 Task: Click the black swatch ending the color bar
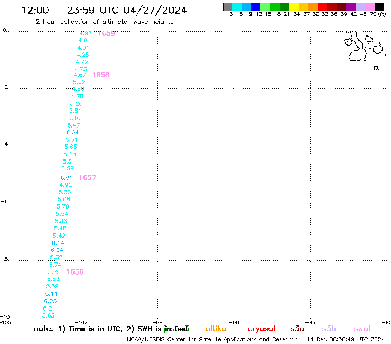(379, 6)
